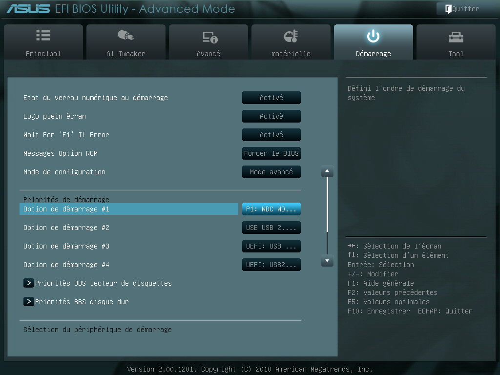The width and height of the screenshot is (500, 375).
Task: Toggle Logo plein écran Activé value
Action: pos(271,116)
